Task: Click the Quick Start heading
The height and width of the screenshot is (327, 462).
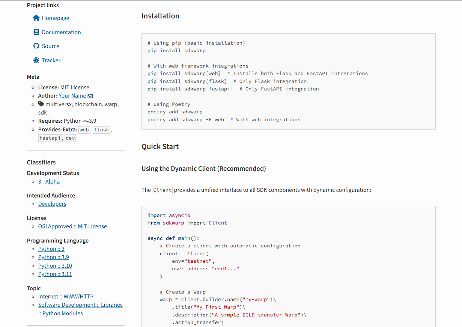Action: 160,146
